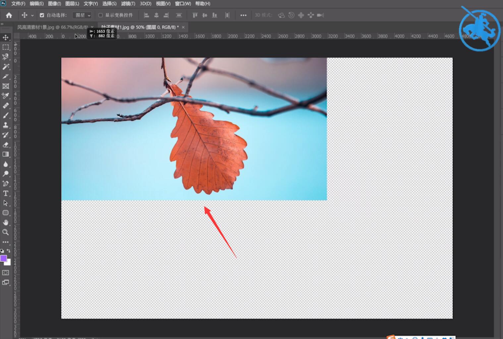Viewport: 503px width, 339px height.
Task: Open the 图像(I) menu
Action: point(54,4)
